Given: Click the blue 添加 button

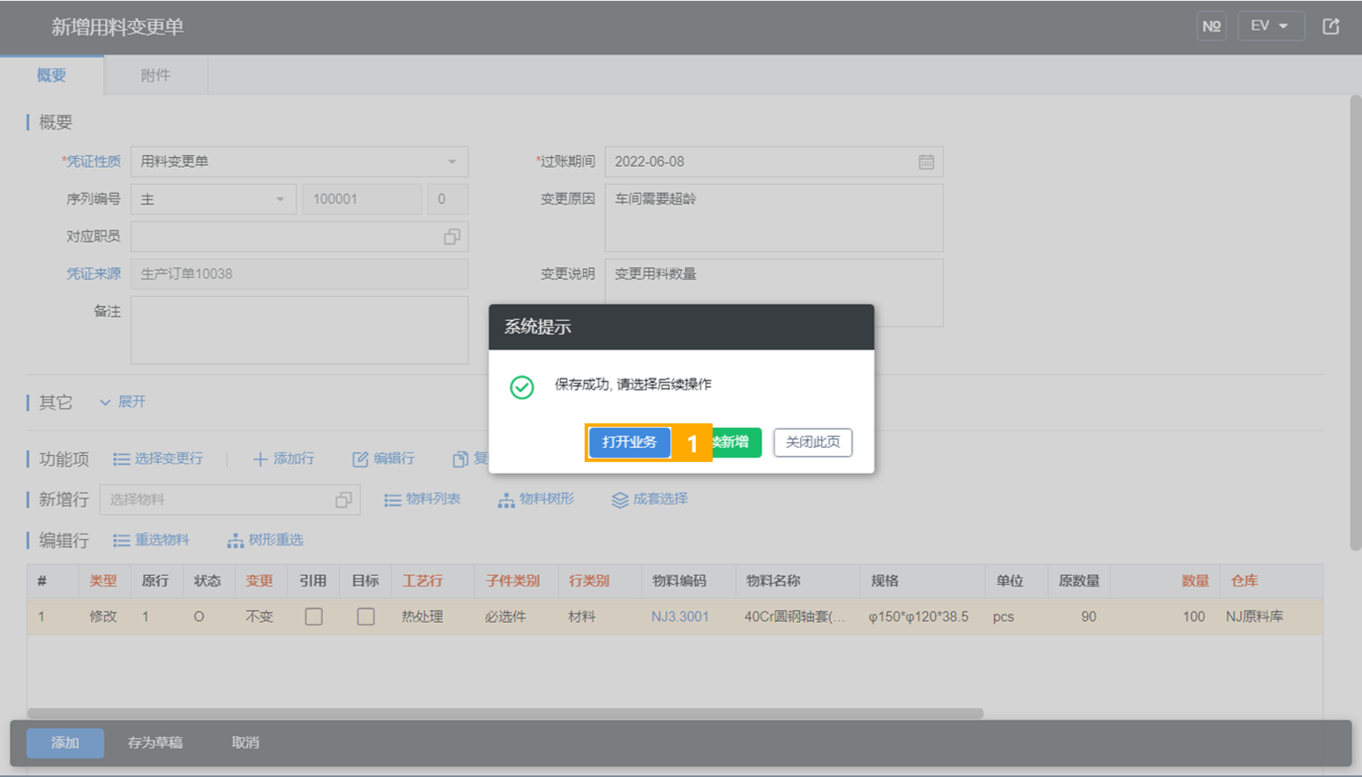Looking at the screenshot, I should click(x=65, y=743).
